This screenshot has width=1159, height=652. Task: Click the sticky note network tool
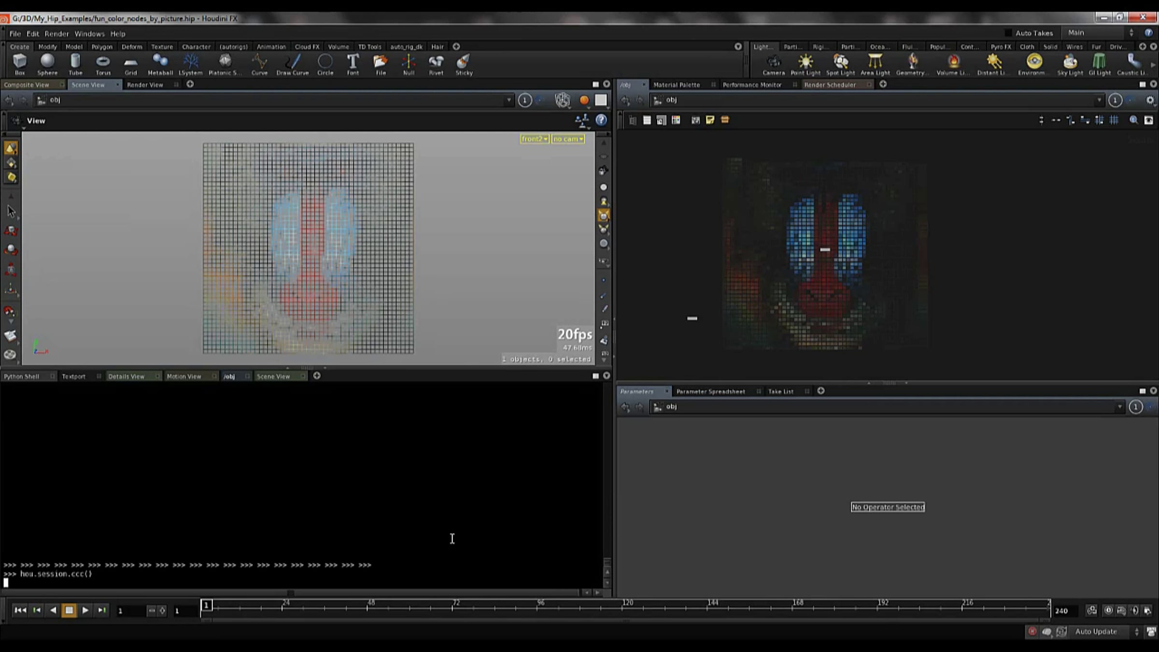710,120
